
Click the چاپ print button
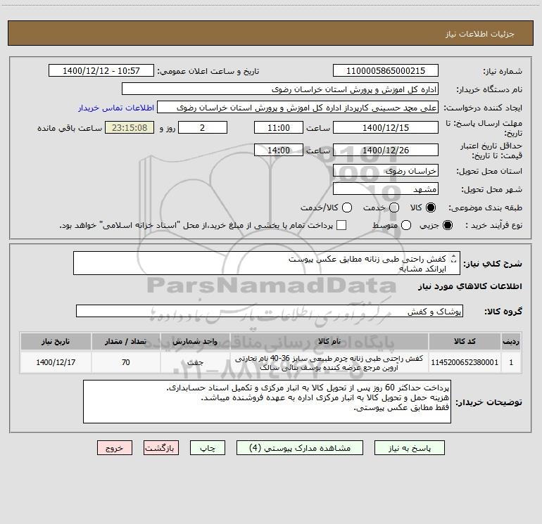208,448
